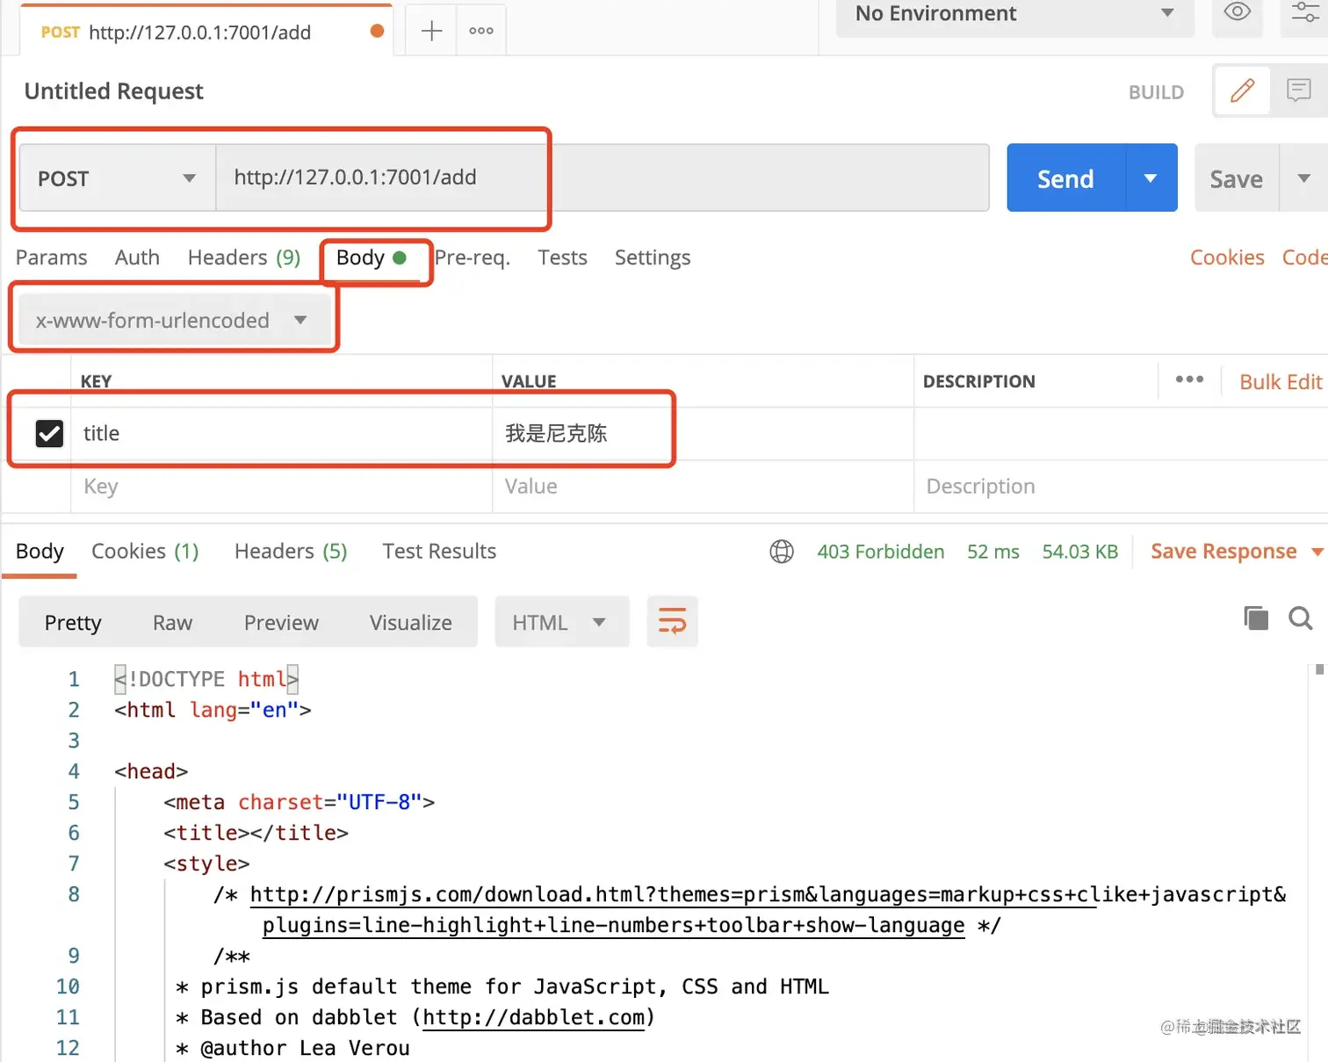Switch to the Auth tab
Viewport: 1328px width, 1062px height.
tap(137, 257)
